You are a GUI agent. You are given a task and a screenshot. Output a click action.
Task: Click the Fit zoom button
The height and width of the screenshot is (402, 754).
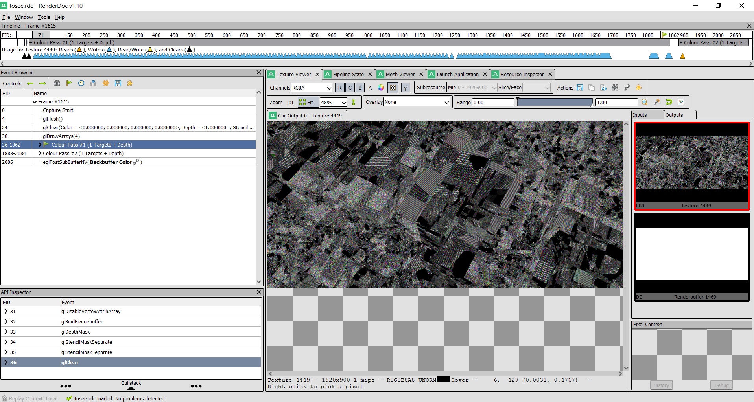click(x=308, y=102)
